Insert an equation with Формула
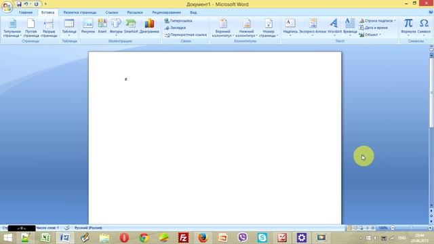The image size is (434, 244). pyautogui.click(x=408, y=27)
